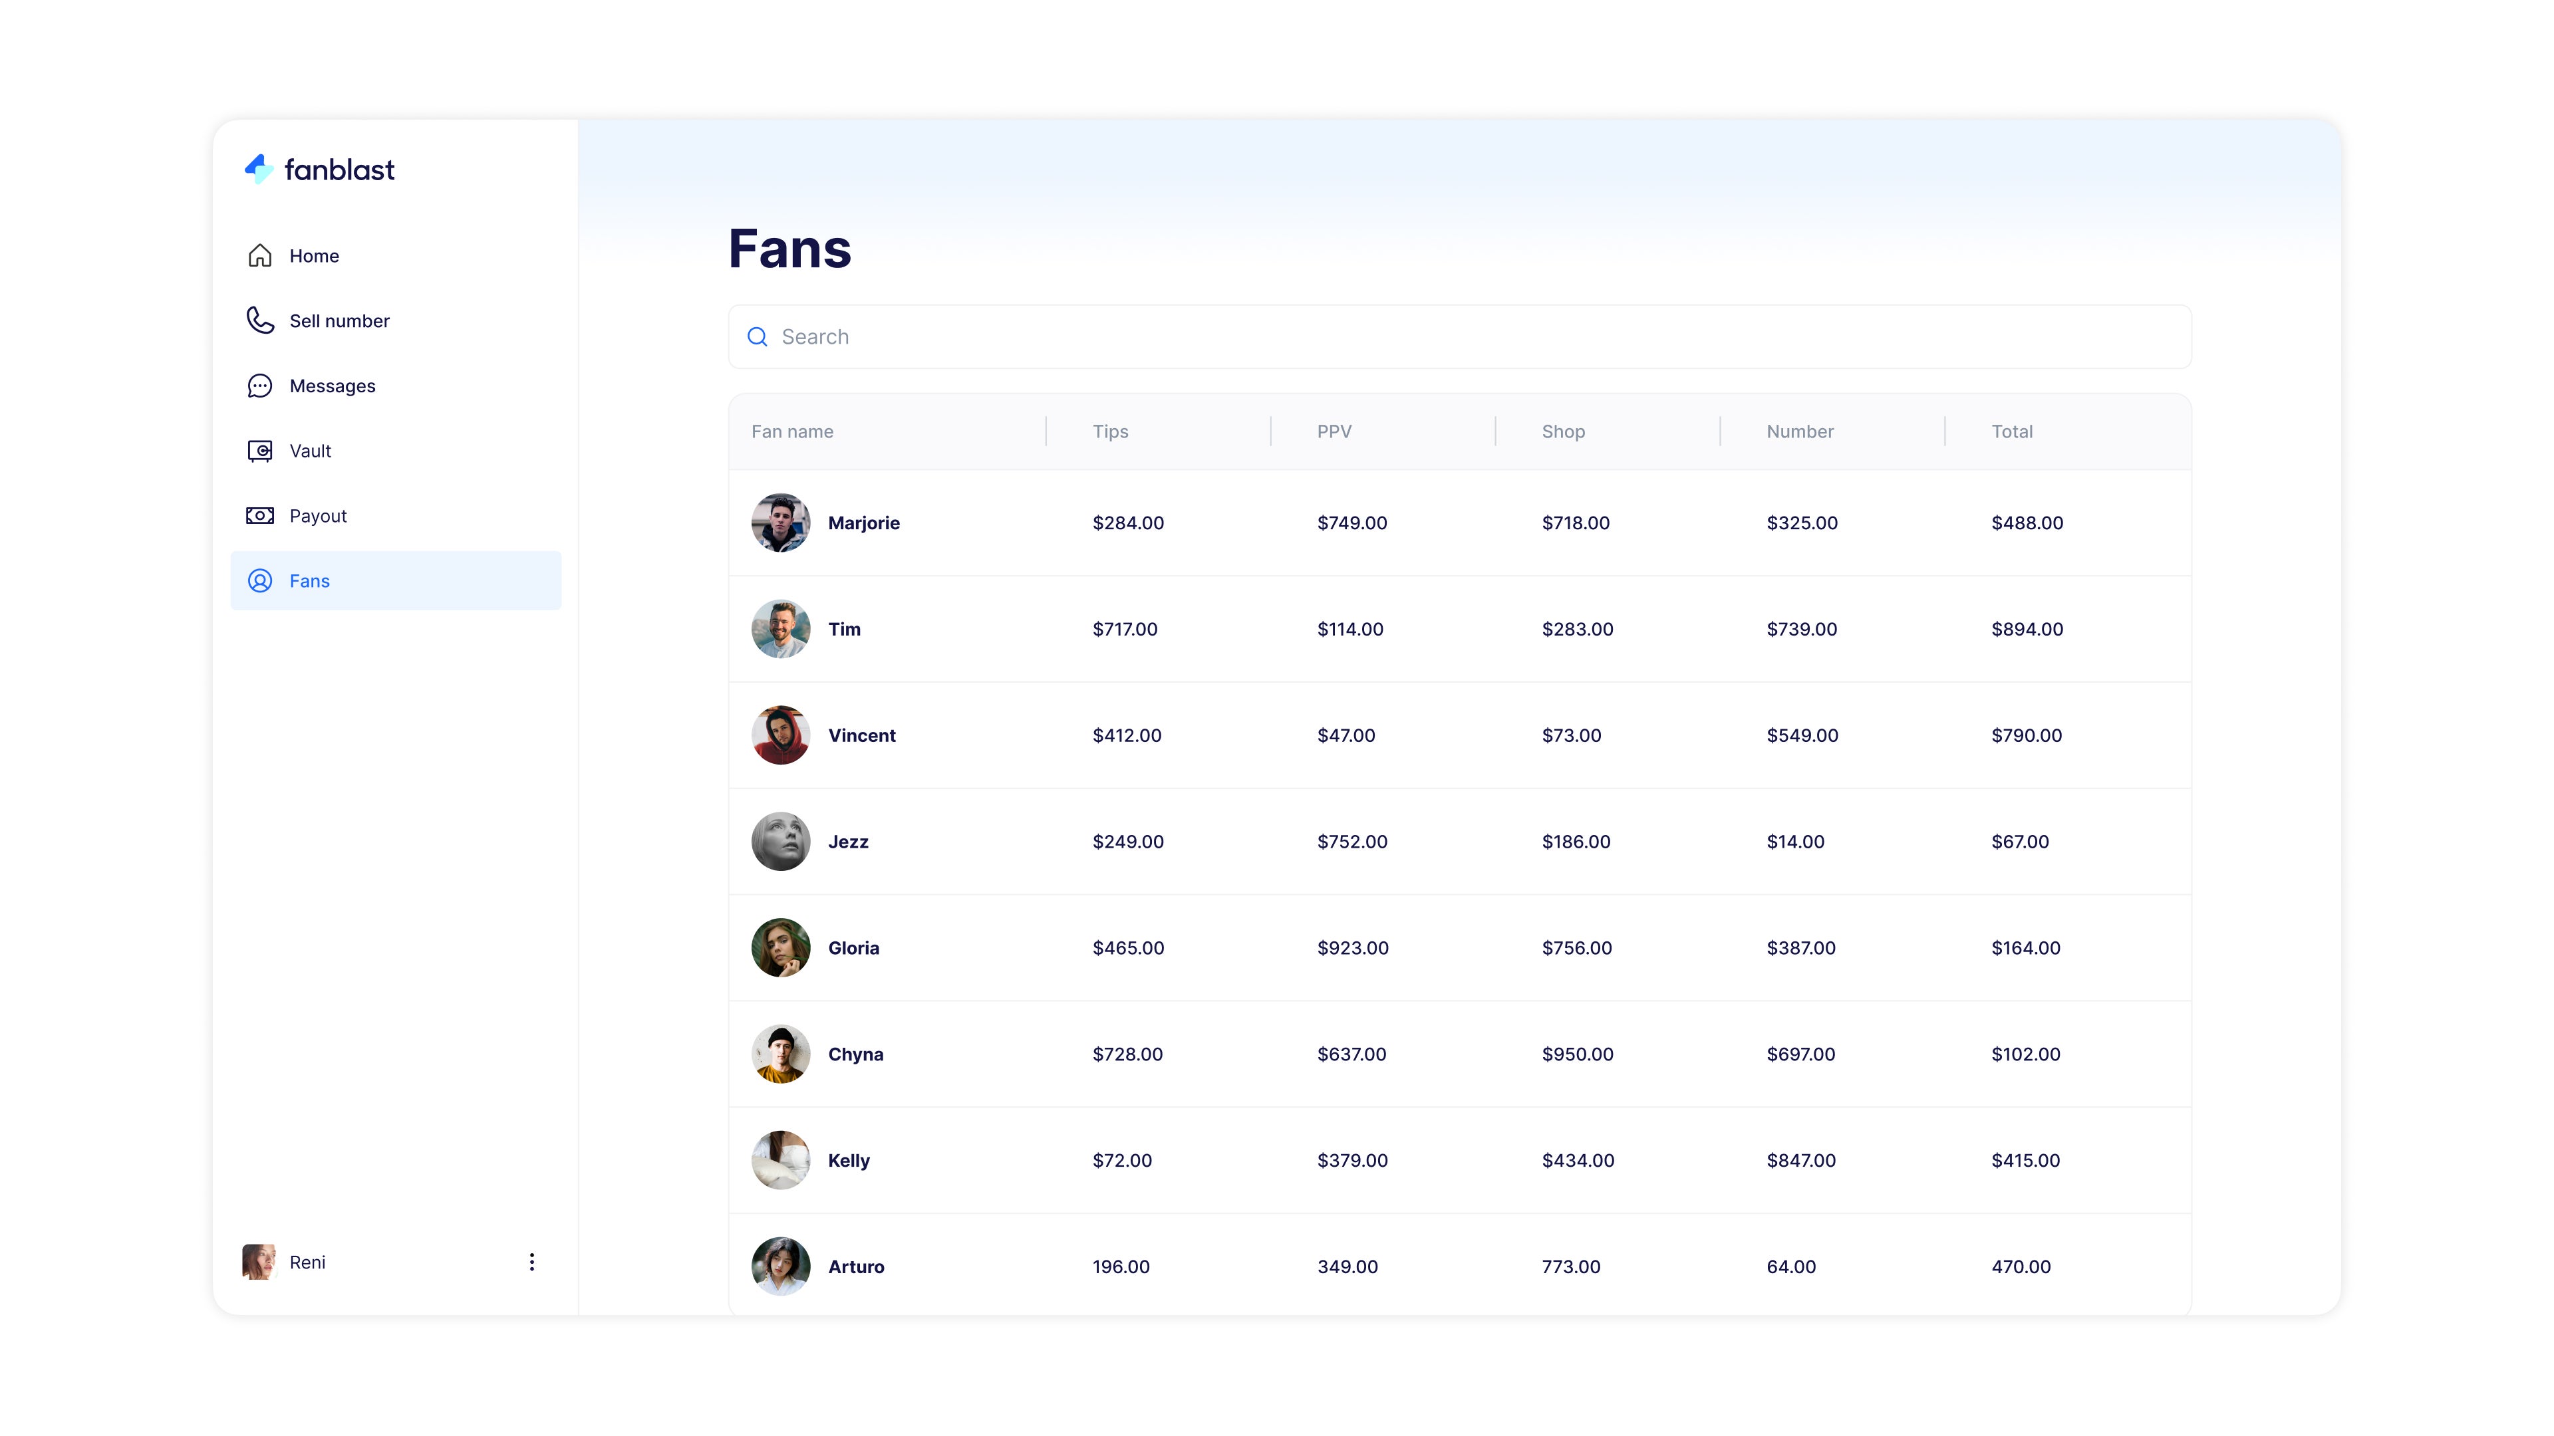Select the Chyna fan row name
This screenshot has height=1436, width=2554.
[855, 1054]
